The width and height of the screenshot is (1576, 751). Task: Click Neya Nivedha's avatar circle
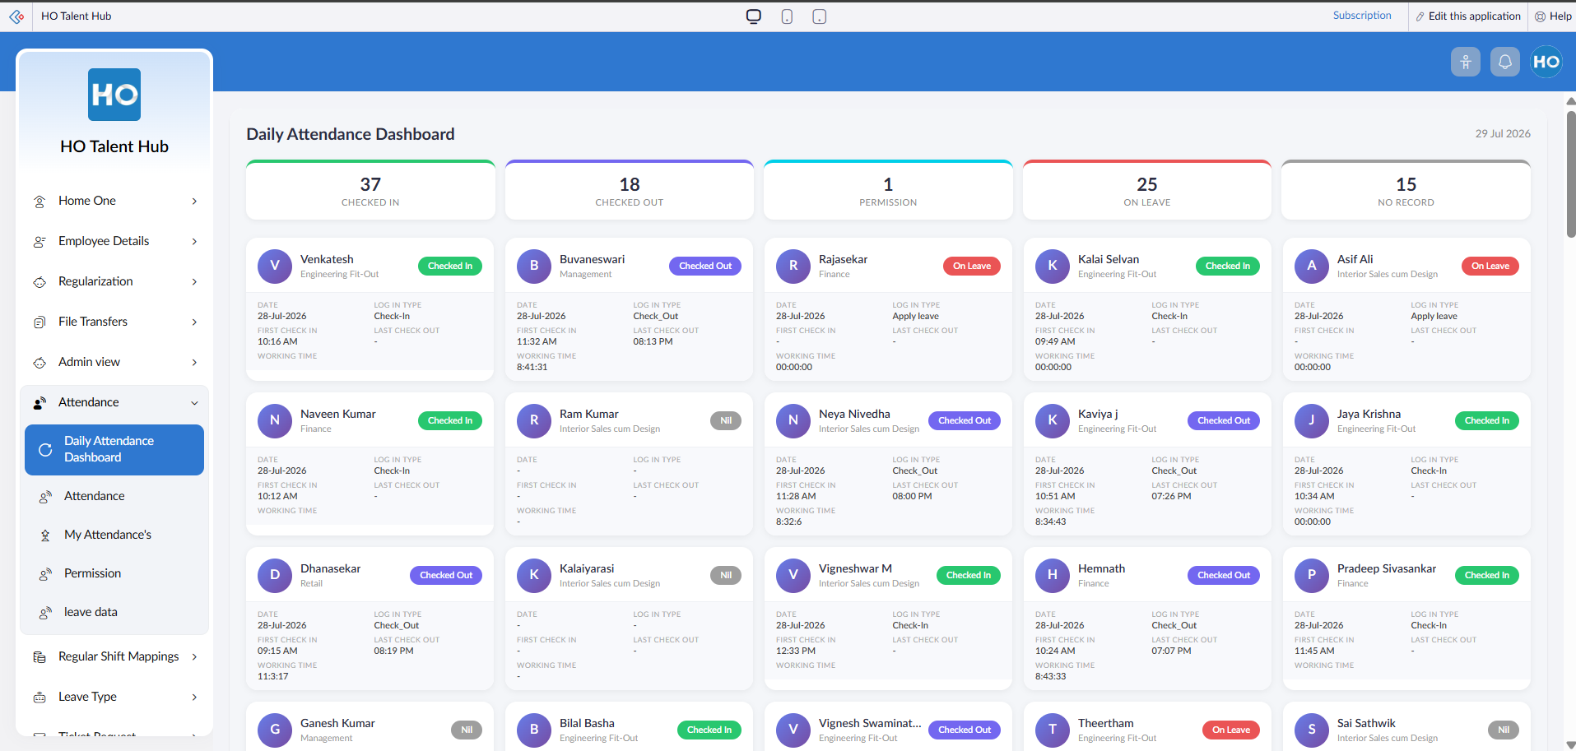(x=793, y=420)
